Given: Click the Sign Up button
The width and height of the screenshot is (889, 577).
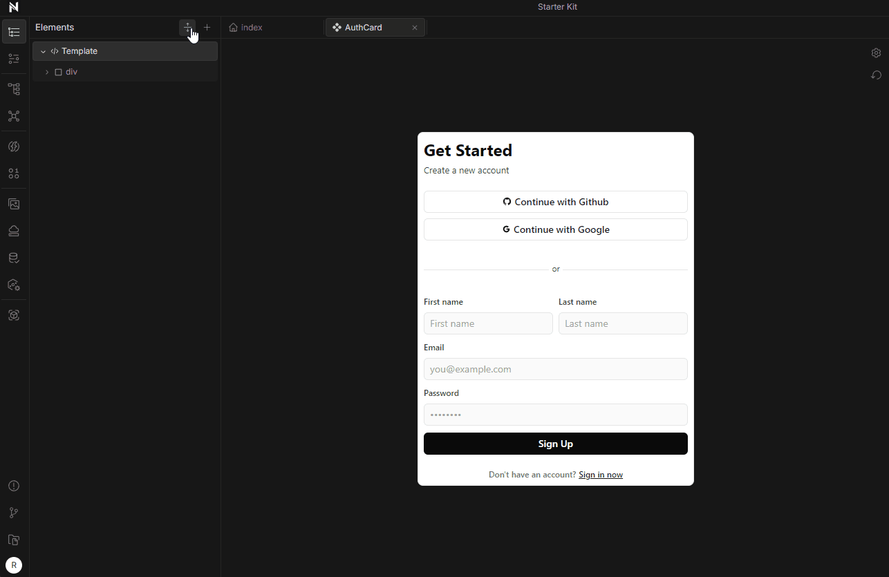Looking at the screenshot, I should pyautogui.click(x=556, y=444).
